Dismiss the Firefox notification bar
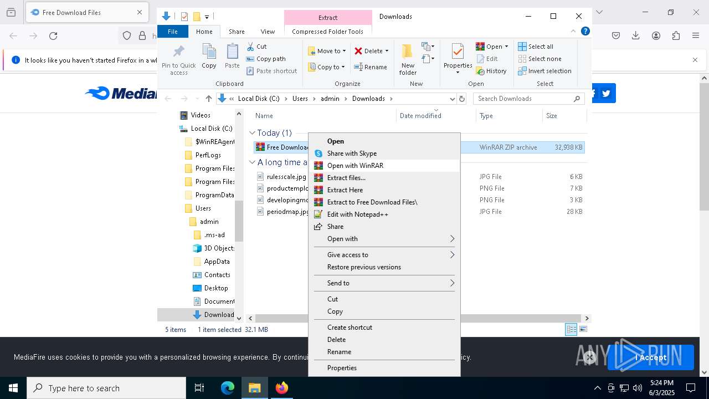The height and width of the screenshot is (399, 709). coord(695,60)
